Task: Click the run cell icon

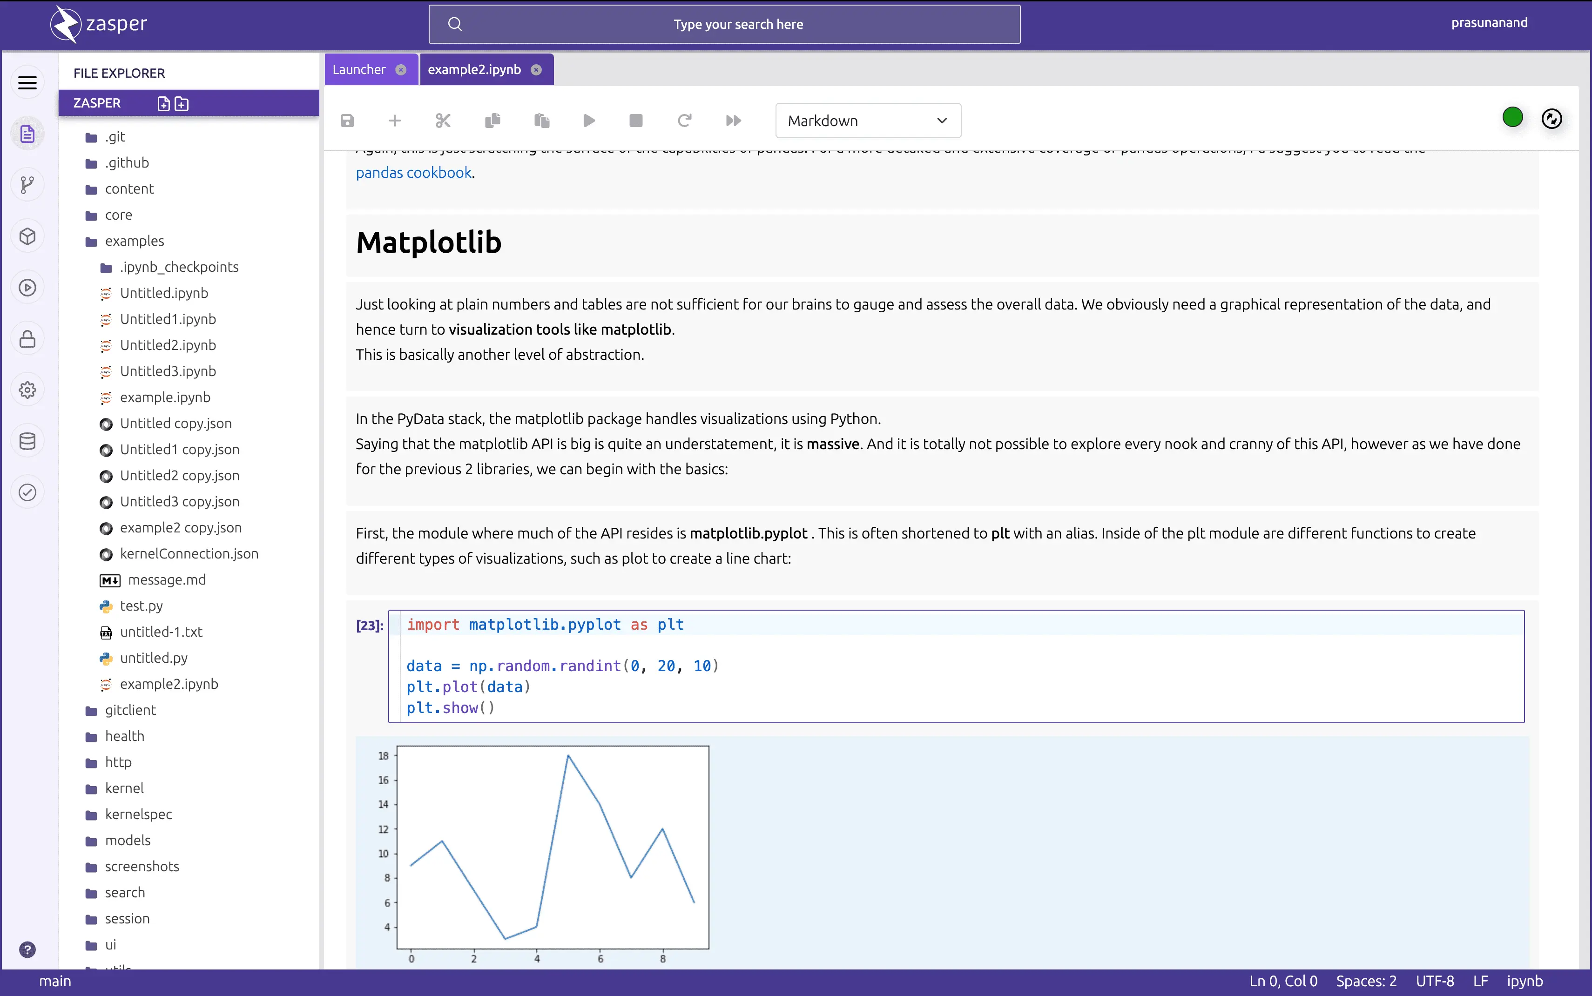Action: coord(589,121)
